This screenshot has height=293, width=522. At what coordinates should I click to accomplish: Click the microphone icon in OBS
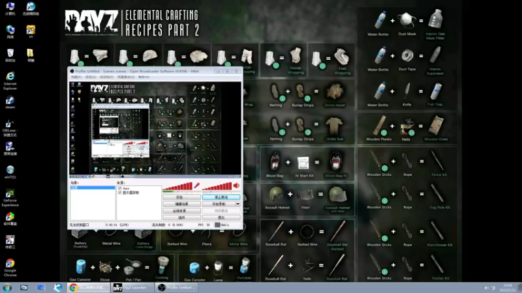pyautogui.click(x=197, y=186)
